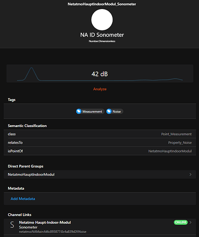Click the S thing icon in Channel Links
This screenshot has width=199, height=237.
12,225
